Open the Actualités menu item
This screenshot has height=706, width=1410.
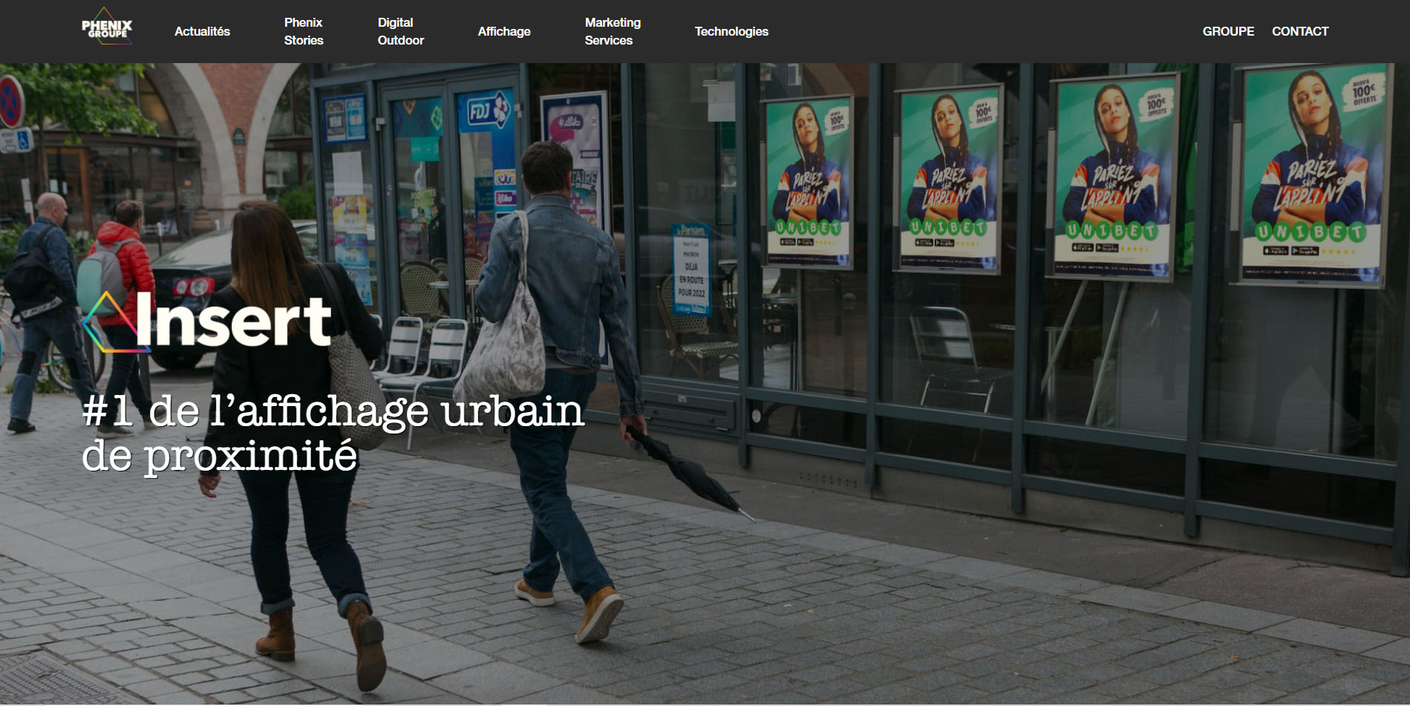pos(202,31)
